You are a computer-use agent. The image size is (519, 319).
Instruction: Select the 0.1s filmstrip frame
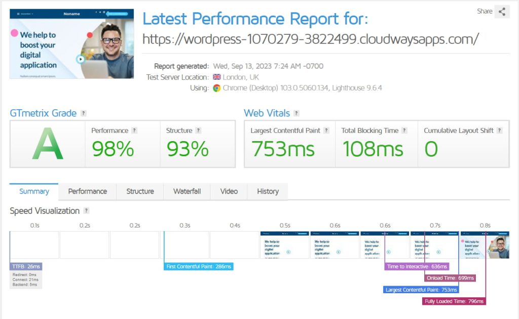tap(34, 245)
